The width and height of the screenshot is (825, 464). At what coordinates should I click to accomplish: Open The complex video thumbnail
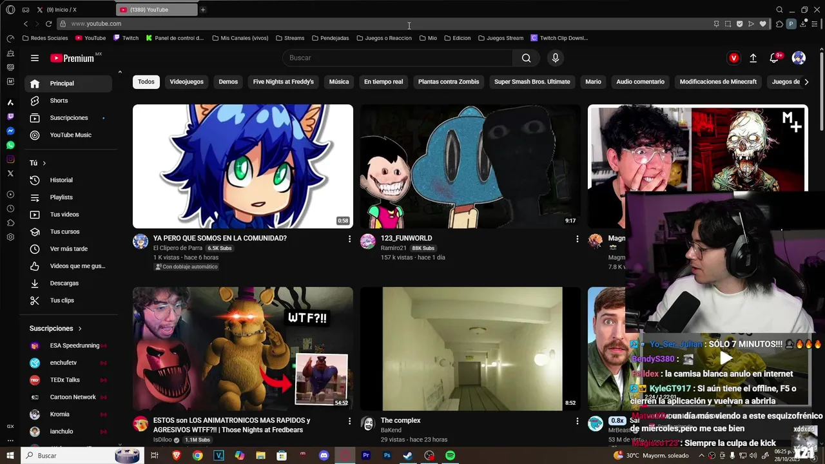tap(470, 349)
